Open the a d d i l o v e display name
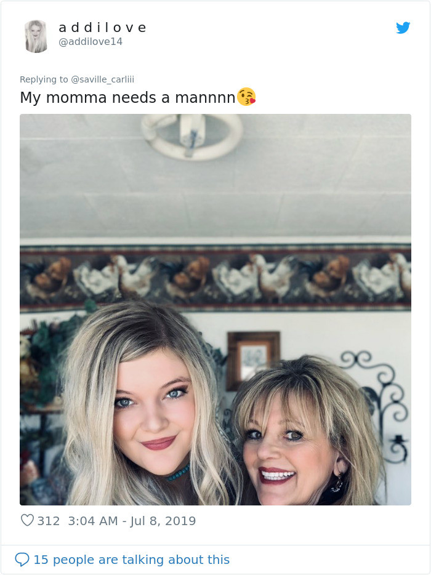The height and width of the screenshot is (575, 431). [x=102, y=28]
